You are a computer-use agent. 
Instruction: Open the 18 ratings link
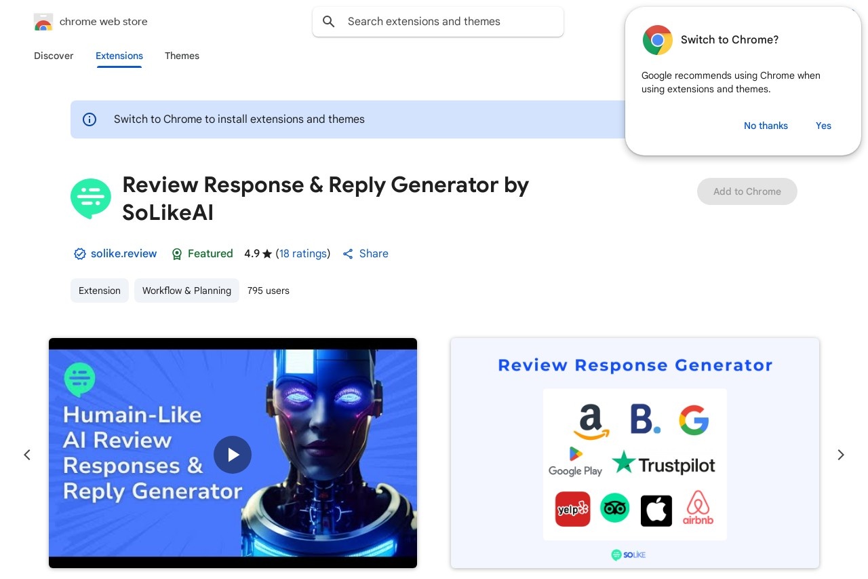(x=303, y=254)
